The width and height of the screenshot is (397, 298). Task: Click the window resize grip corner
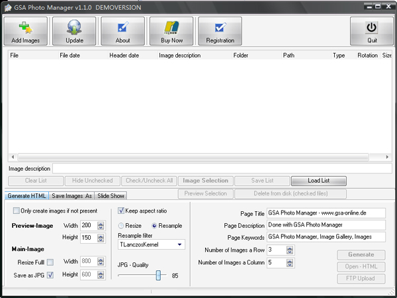pyautogui.click(x=391, y=291)
